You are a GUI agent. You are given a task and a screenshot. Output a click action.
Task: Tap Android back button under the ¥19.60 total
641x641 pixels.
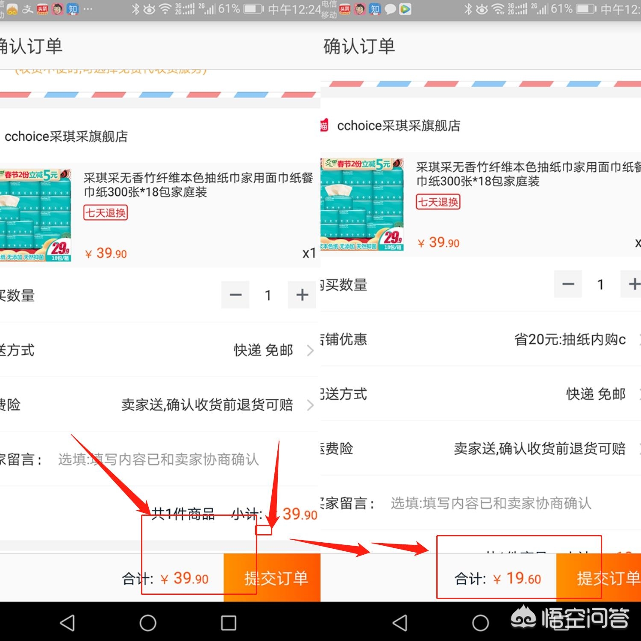coord(400,623)
